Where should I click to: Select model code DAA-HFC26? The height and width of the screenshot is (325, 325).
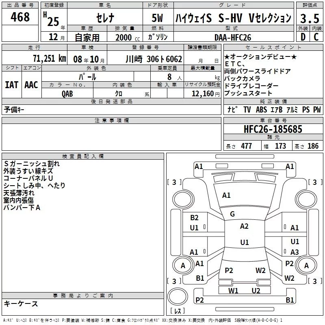point(233,37)
